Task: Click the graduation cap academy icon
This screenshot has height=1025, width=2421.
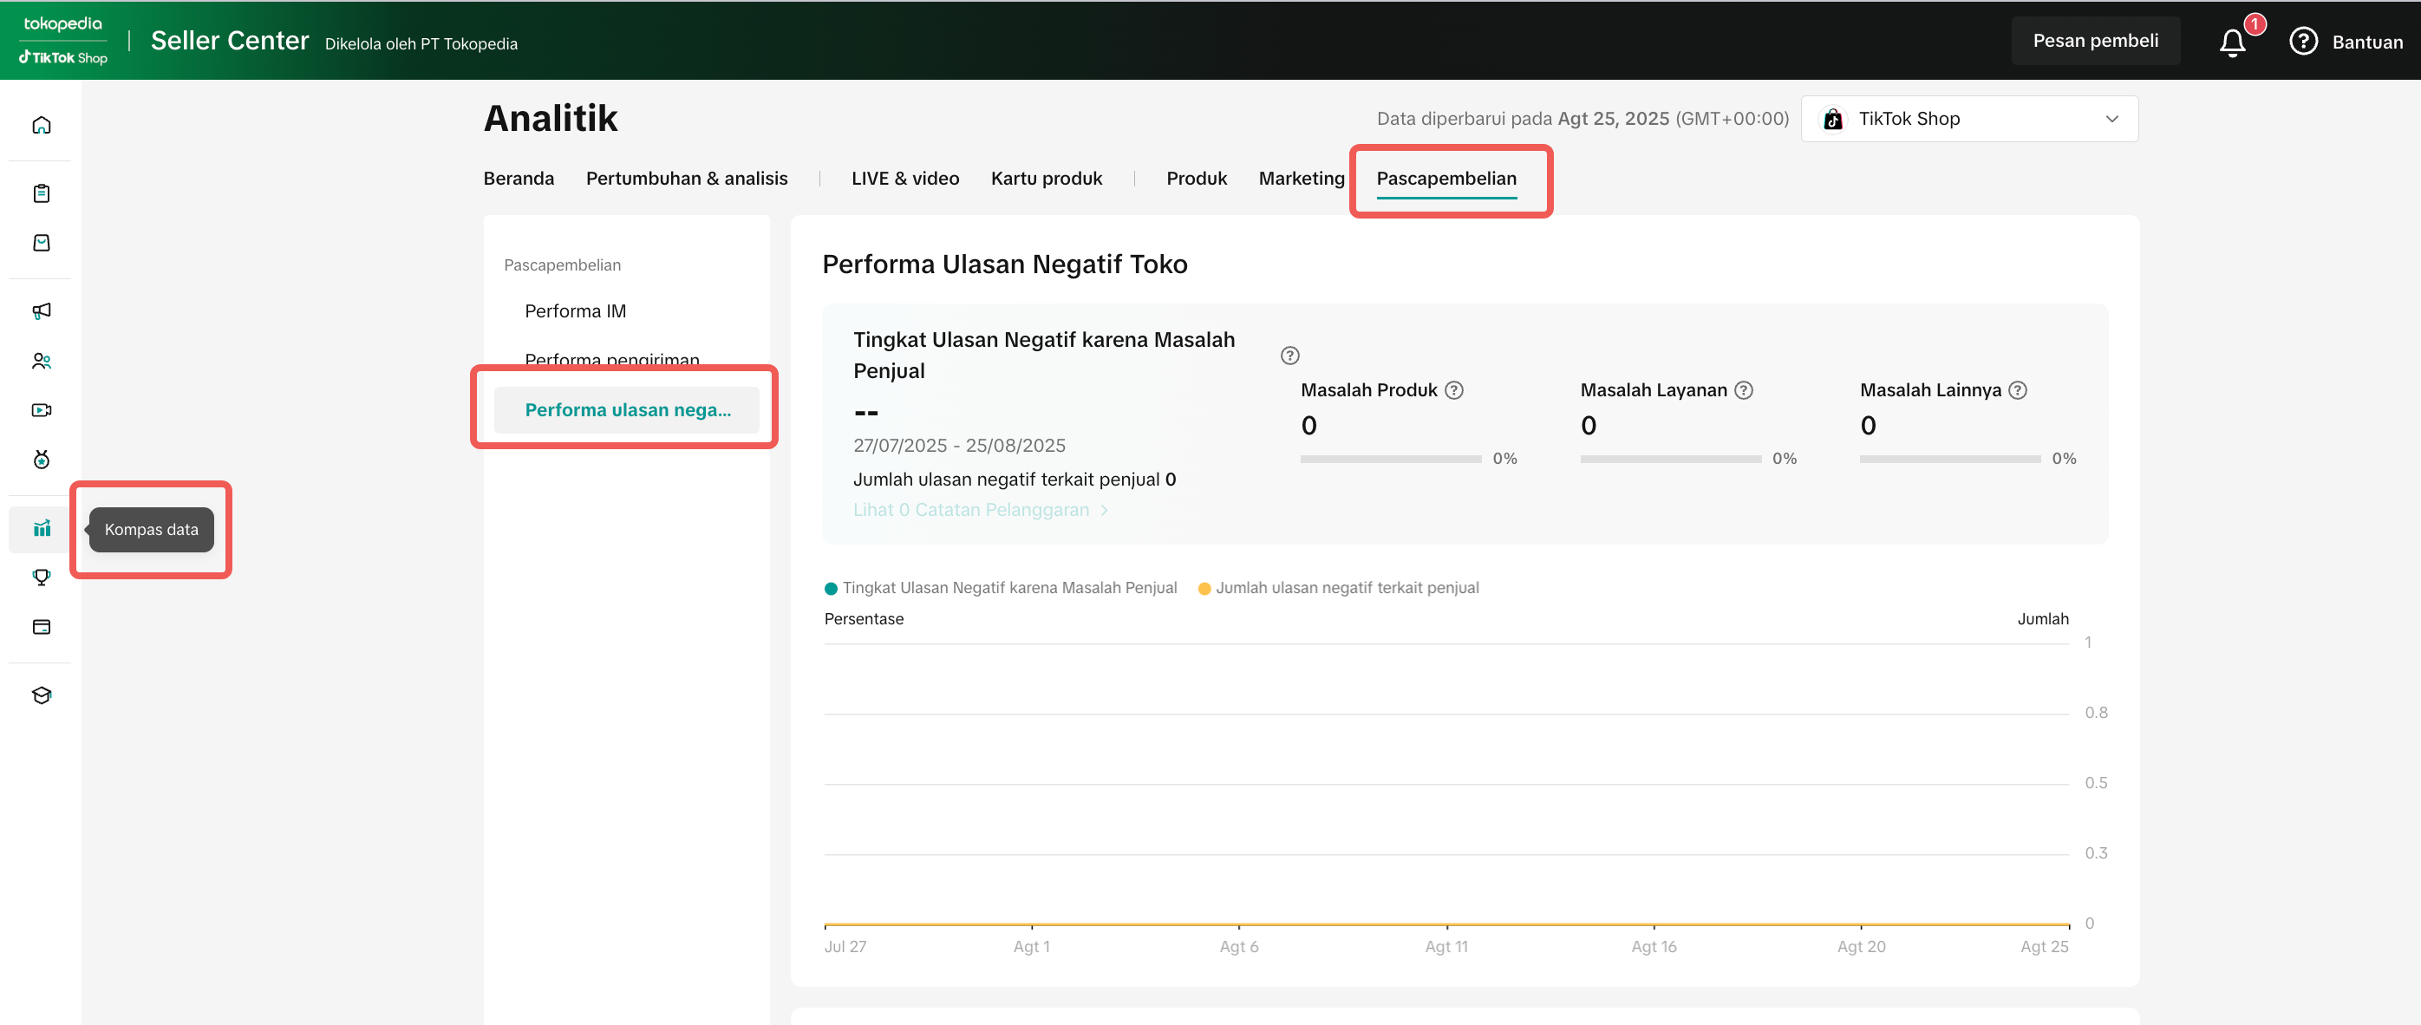Action: [42, 695]
